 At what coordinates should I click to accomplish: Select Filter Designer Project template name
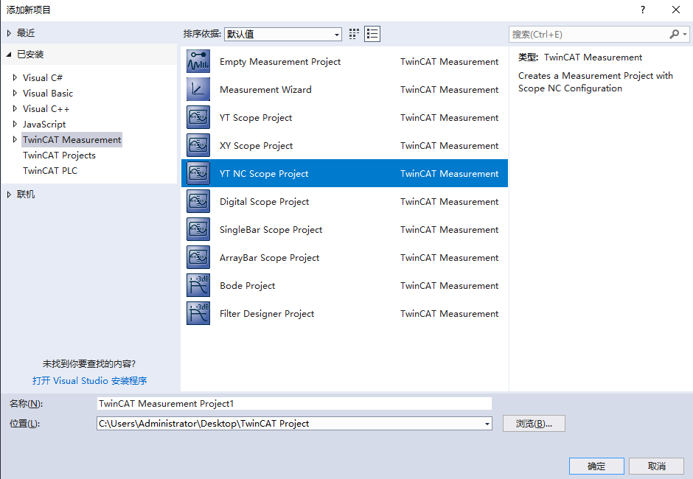(x=267, y=313)
